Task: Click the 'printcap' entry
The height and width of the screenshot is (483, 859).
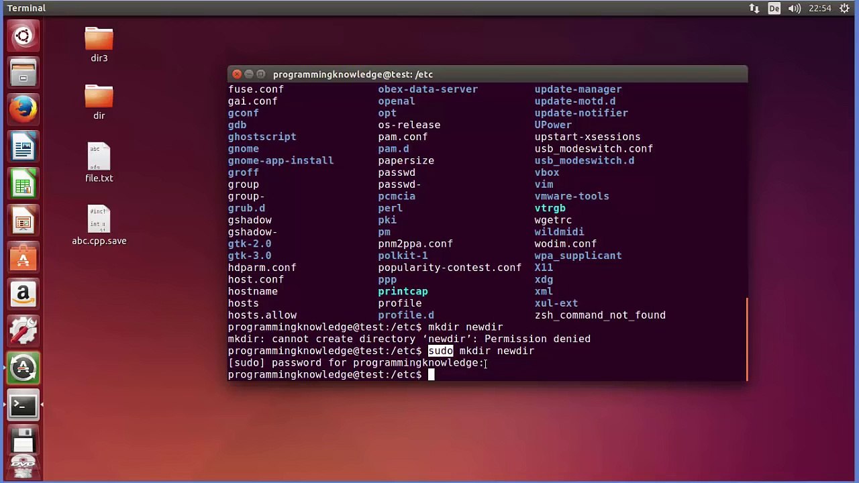Action: [x=403, y=291]
